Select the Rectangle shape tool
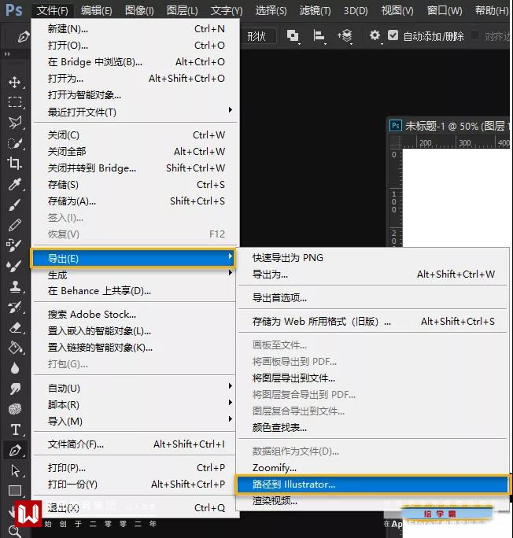This screenshot has height=538, width=513. pos(14,491)
